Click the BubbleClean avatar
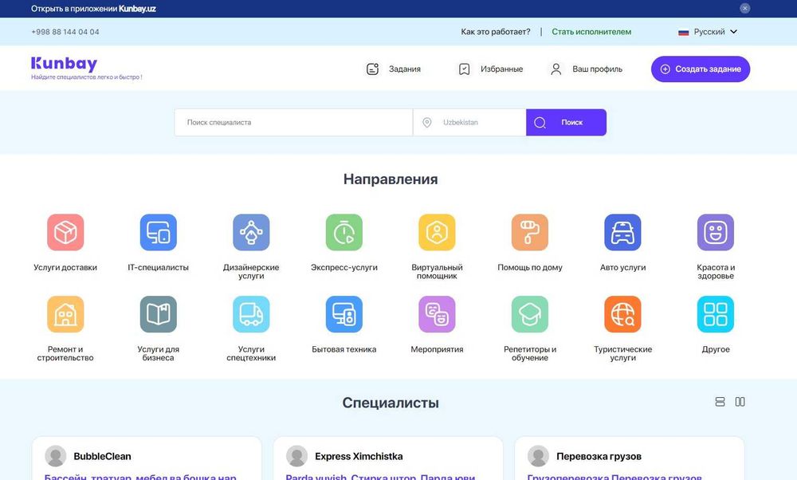The image size is (797, 480). click(x=56, y=456)
